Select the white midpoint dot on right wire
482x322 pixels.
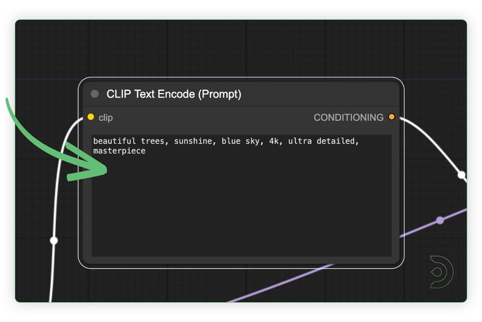[461, 175]
